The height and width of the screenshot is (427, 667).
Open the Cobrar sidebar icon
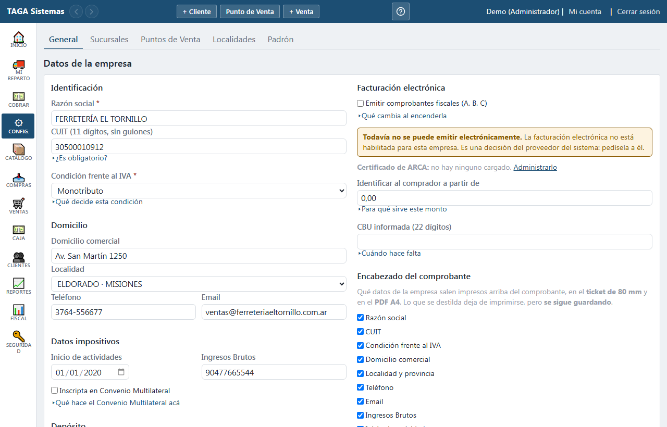(18, 99)
